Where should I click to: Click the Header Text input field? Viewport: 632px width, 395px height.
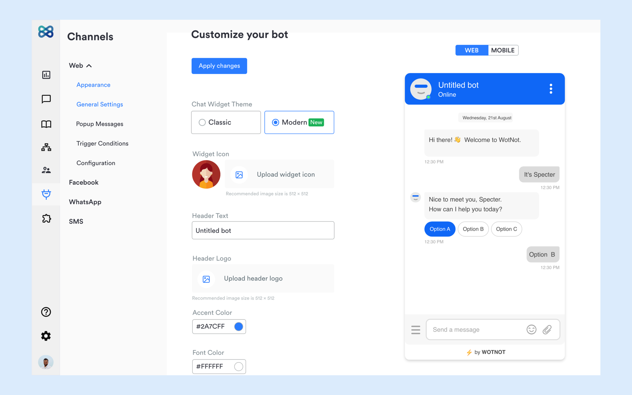coord(263,230)
